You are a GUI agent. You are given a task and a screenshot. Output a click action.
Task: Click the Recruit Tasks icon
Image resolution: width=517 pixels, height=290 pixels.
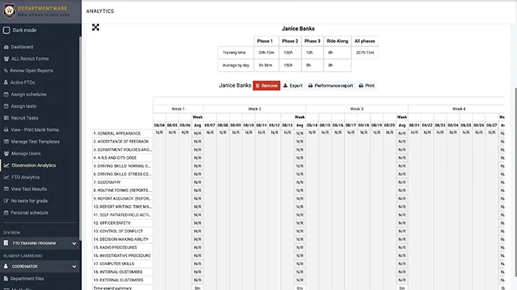(x=6, y=118)
